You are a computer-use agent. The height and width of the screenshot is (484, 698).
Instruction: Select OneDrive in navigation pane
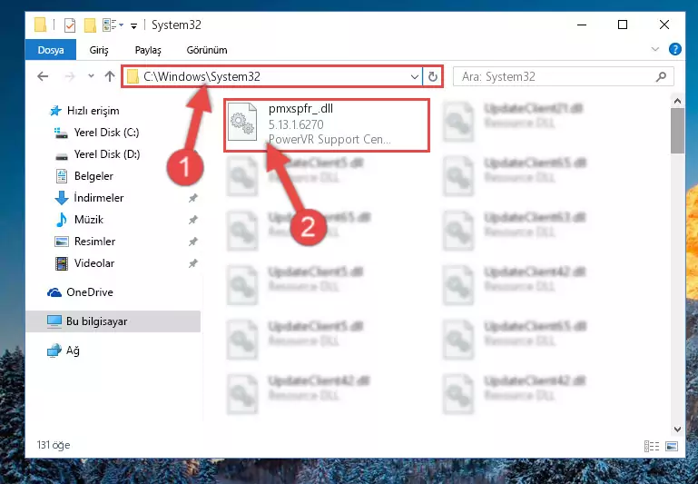(89, 292)
